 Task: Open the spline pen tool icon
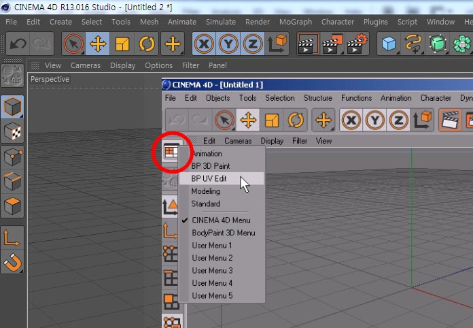point(413,44)
